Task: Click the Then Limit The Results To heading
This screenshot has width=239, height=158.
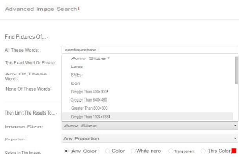Action: click(30, 113)
